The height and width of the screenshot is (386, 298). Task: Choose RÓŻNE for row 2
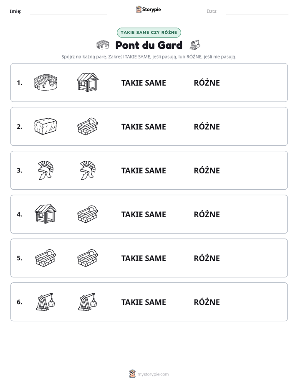pos(207,127)
